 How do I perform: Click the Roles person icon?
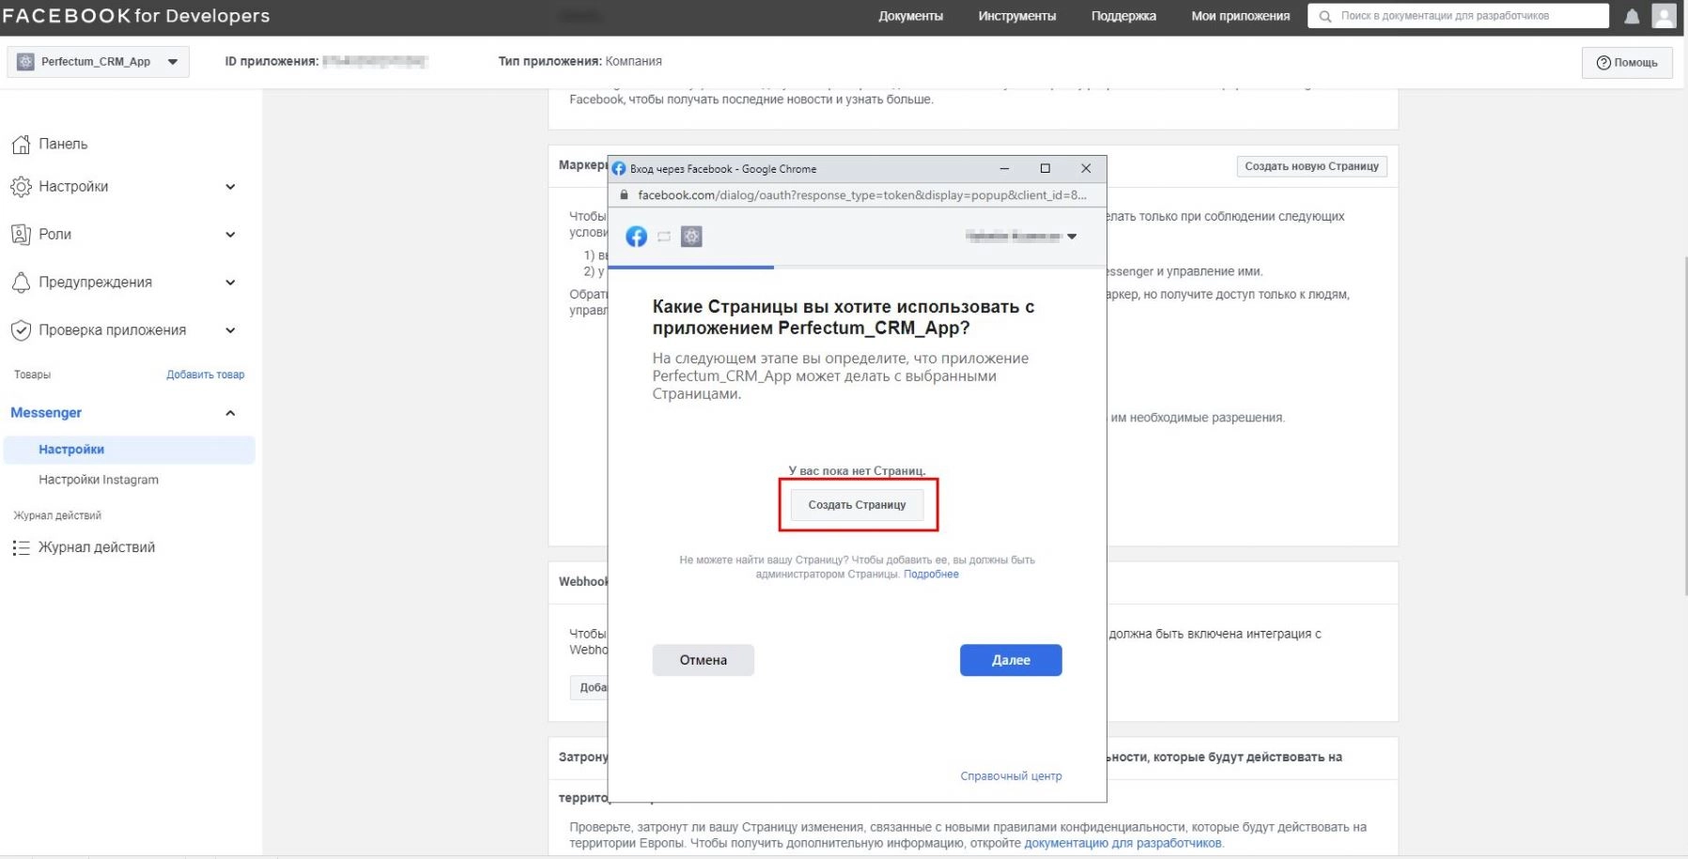21,235
